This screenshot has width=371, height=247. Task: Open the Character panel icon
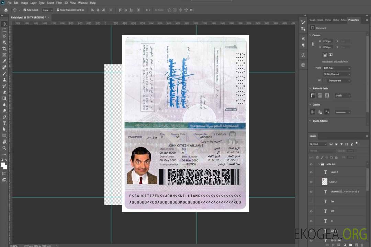[x=303, y=38]
